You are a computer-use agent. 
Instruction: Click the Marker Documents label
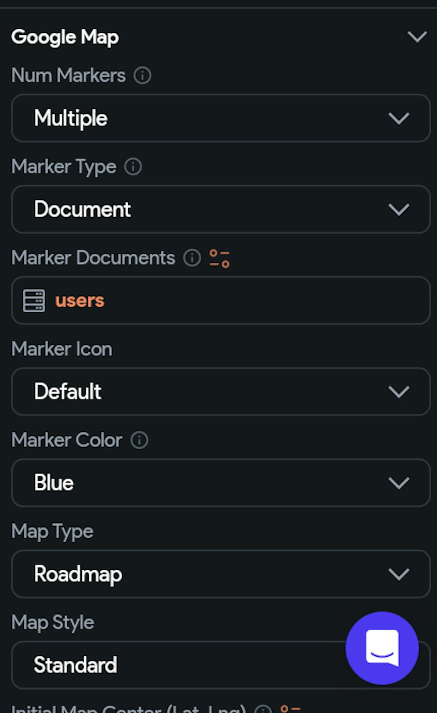(93, 258)
